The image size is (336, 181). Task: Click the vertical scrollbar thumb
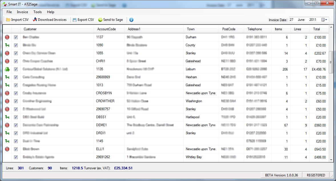(x=331, y=62)
